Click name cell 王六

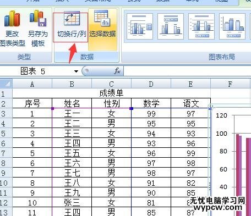click(x=72, y=163)
